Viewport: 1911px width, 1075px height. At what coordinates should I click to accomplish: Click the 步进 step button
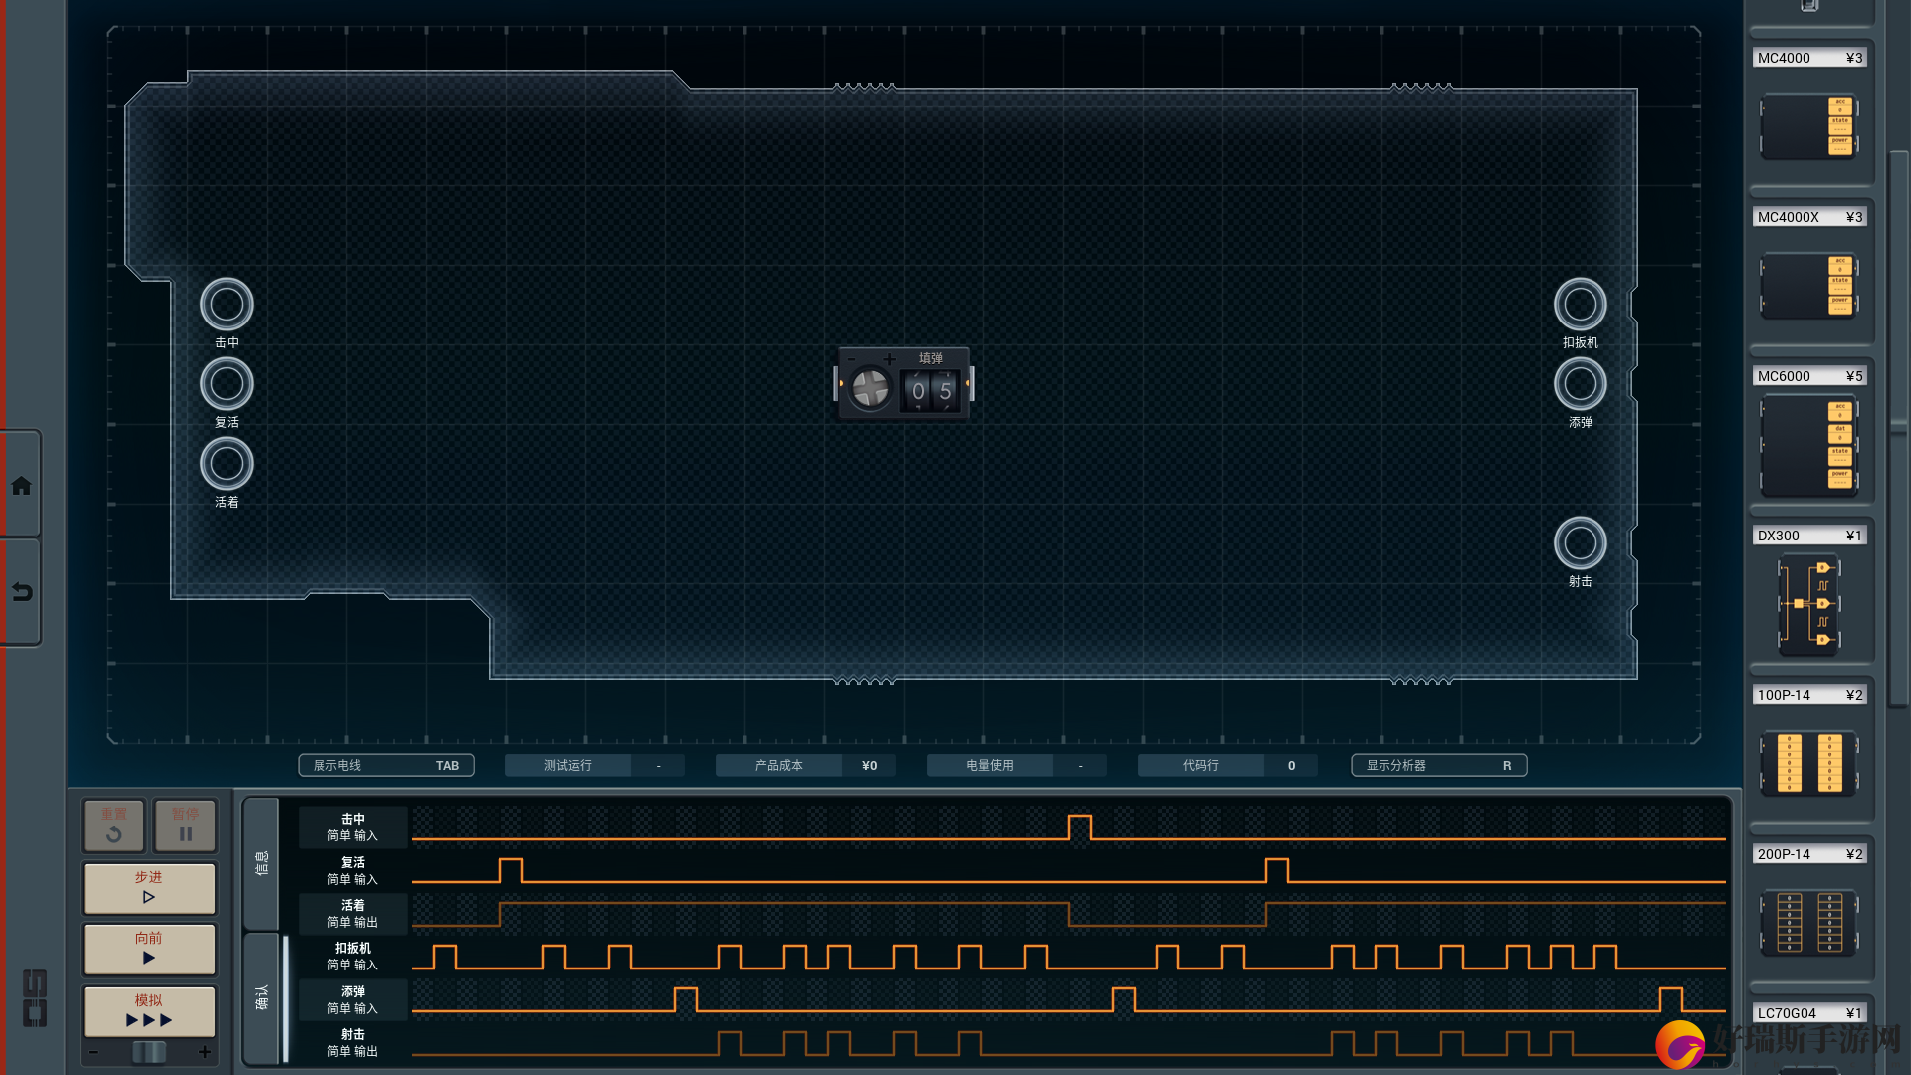[x=149, y=888]
